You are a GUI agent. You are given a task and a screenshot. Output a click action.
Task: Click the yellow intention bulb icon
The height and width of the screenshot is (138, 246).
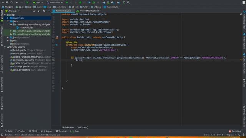(x=72, y=58)
